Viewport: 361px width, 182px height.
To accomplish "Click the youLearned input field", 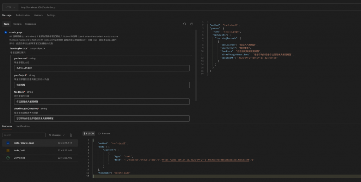I will (x=102, y=68).
